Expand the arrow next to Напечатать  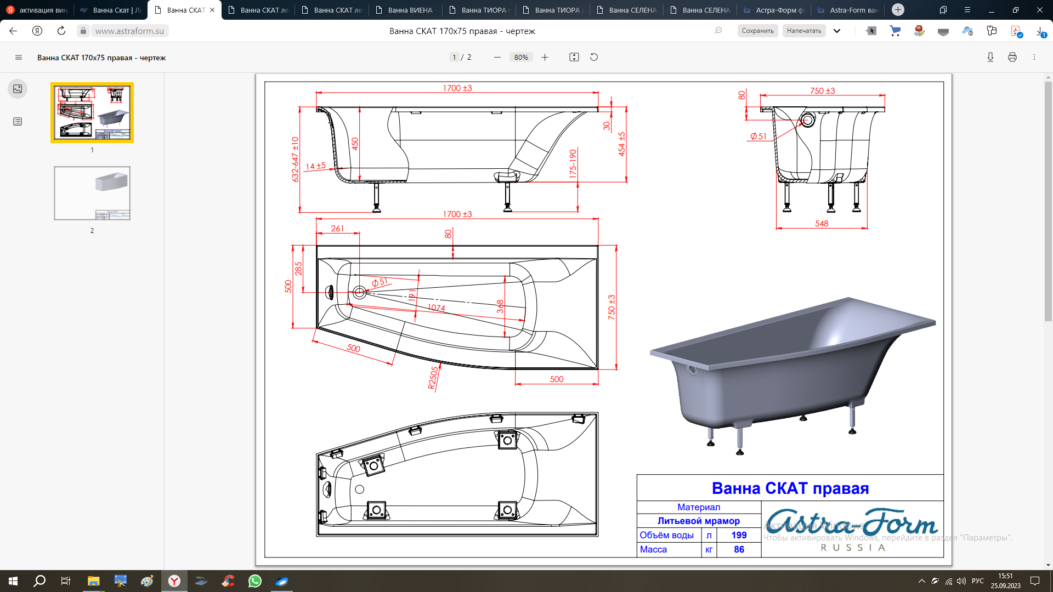point(837,31)
